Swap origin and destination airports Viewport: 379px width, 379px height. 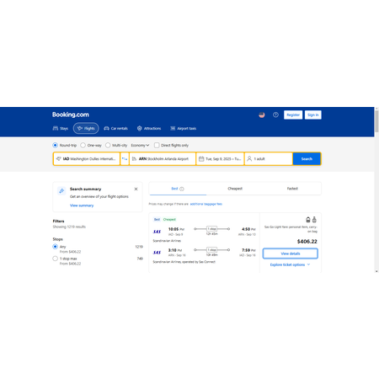[x=125, y=159]
